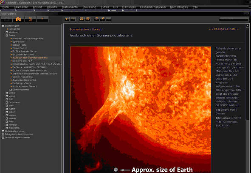Click the Redshift application icon in title bar
Screen dimensions: 251x173
click(3, 3)
